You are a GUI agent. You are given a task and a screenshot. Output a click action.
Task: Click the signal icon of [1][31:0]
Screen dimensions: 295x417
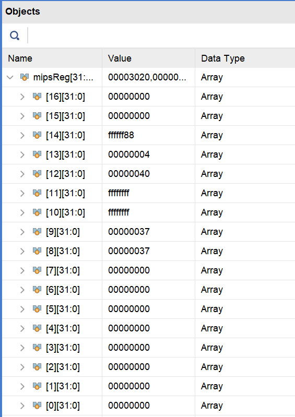(37, 386)
